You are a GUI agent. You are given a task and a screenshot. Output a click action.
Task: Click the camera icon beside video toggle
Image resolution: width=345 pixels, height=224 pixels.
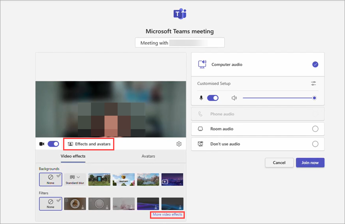point(42,144)
